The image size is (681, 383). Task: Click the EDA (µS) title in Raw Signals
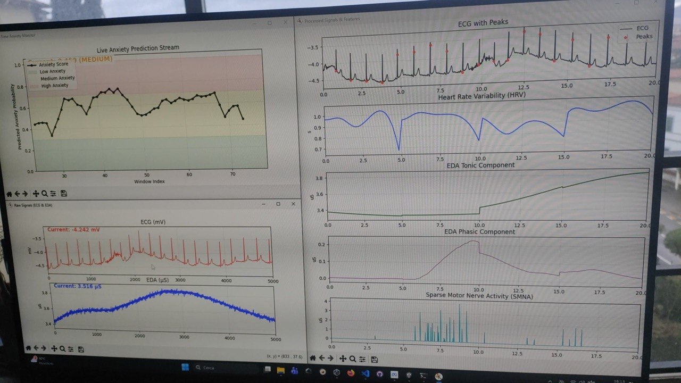click(157, 279)
